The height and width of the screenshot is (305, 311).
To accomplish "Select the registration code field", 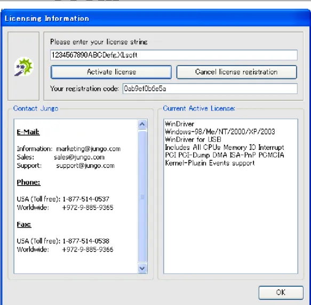I will (x=210, y=89).
